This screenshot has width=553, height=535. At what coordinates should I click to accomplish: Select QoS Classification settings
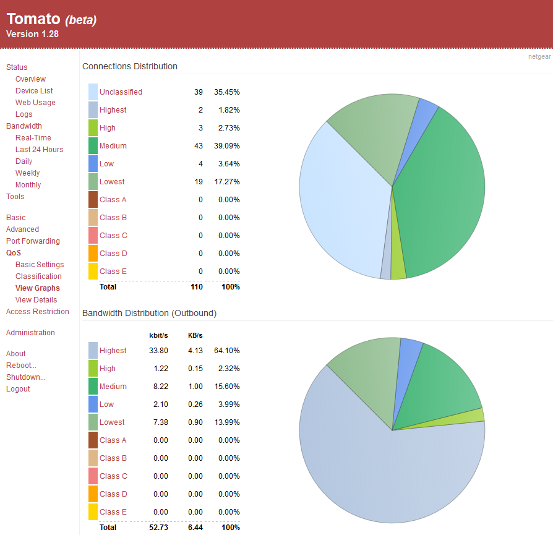coord(38,276)
